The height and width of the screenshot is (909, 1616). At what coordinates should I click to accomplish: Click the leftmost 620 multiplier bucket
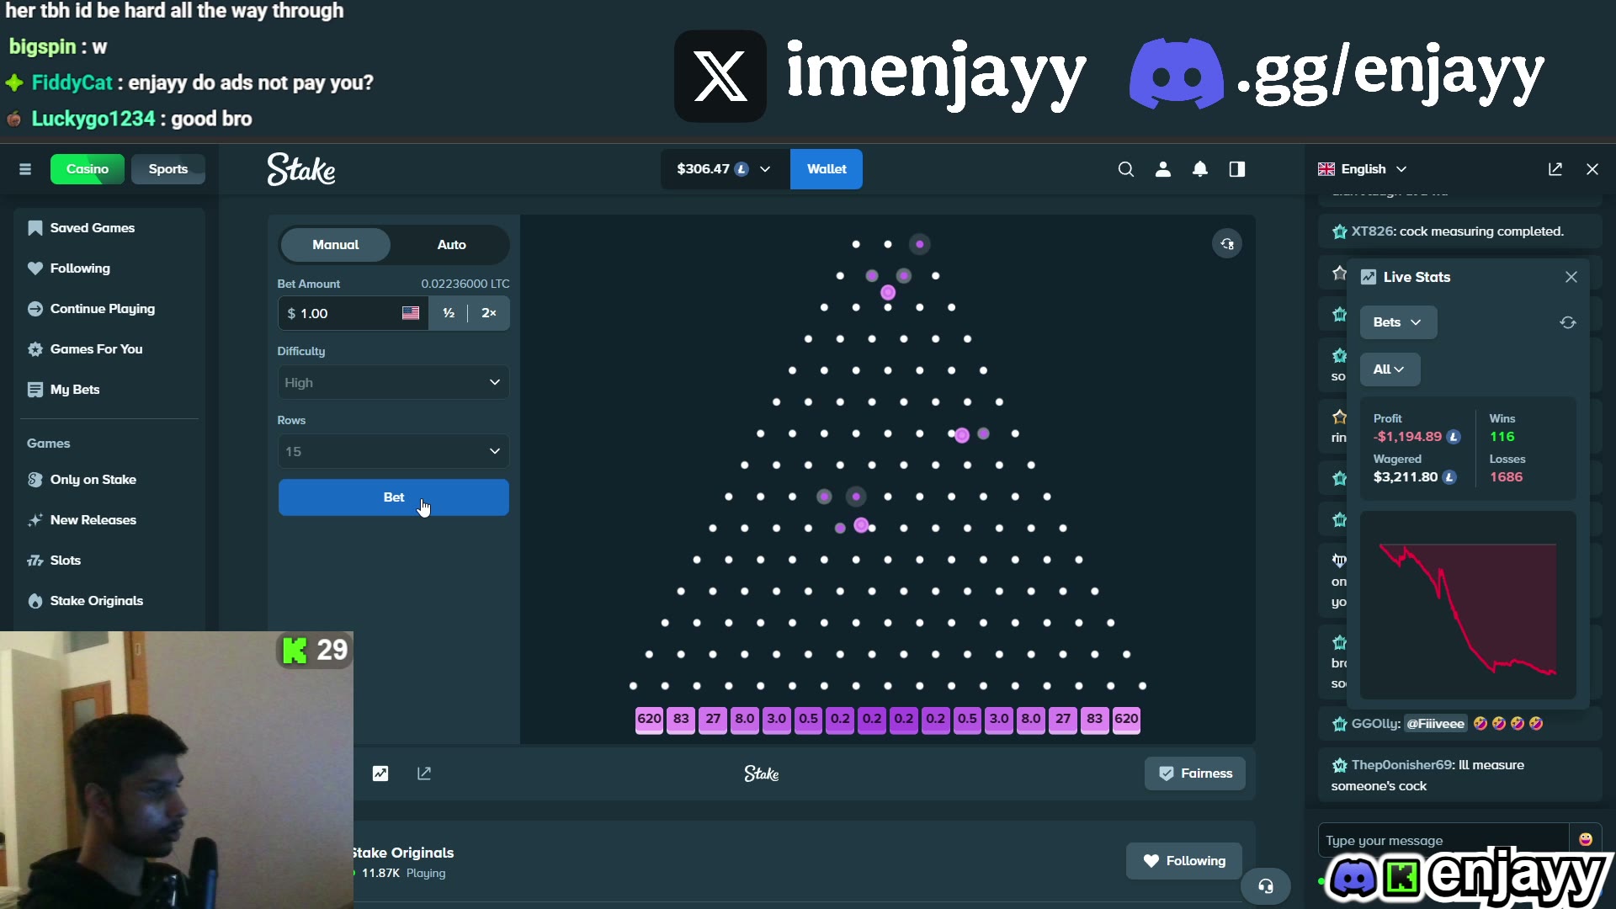[649, 719]
